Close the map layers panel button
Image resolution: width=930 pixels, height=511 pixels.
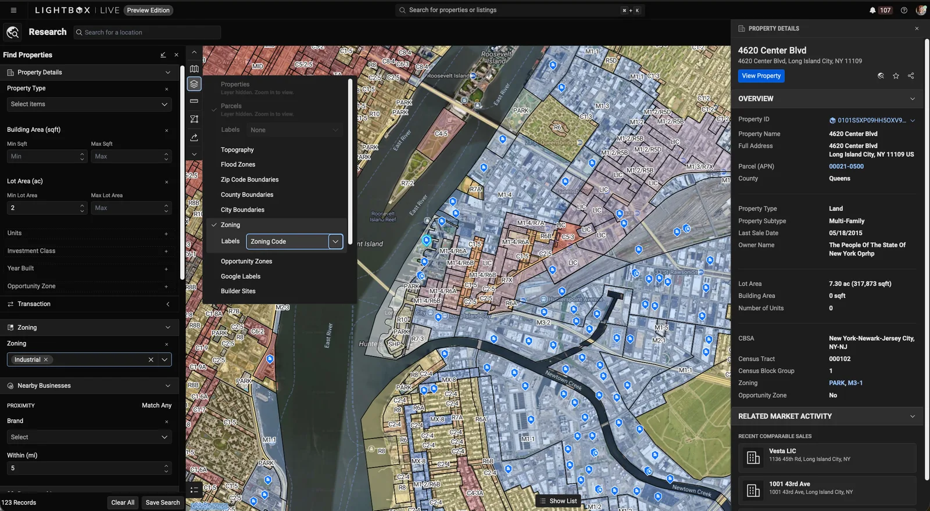click(x=194, y=84)
